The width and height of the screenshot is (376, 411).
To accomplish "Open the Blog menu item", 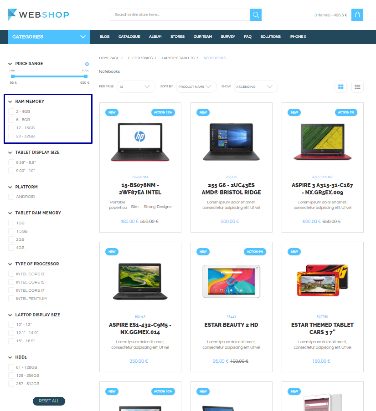I will [104, 37].
